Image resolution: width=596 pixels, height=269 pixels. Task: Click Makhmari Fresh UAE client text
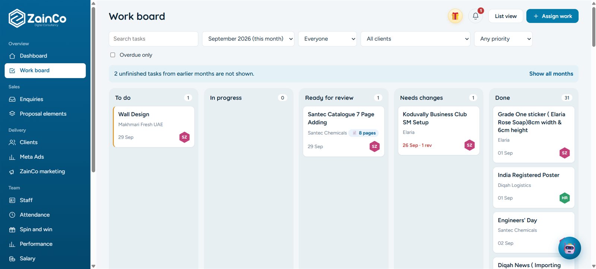(140, 124)
